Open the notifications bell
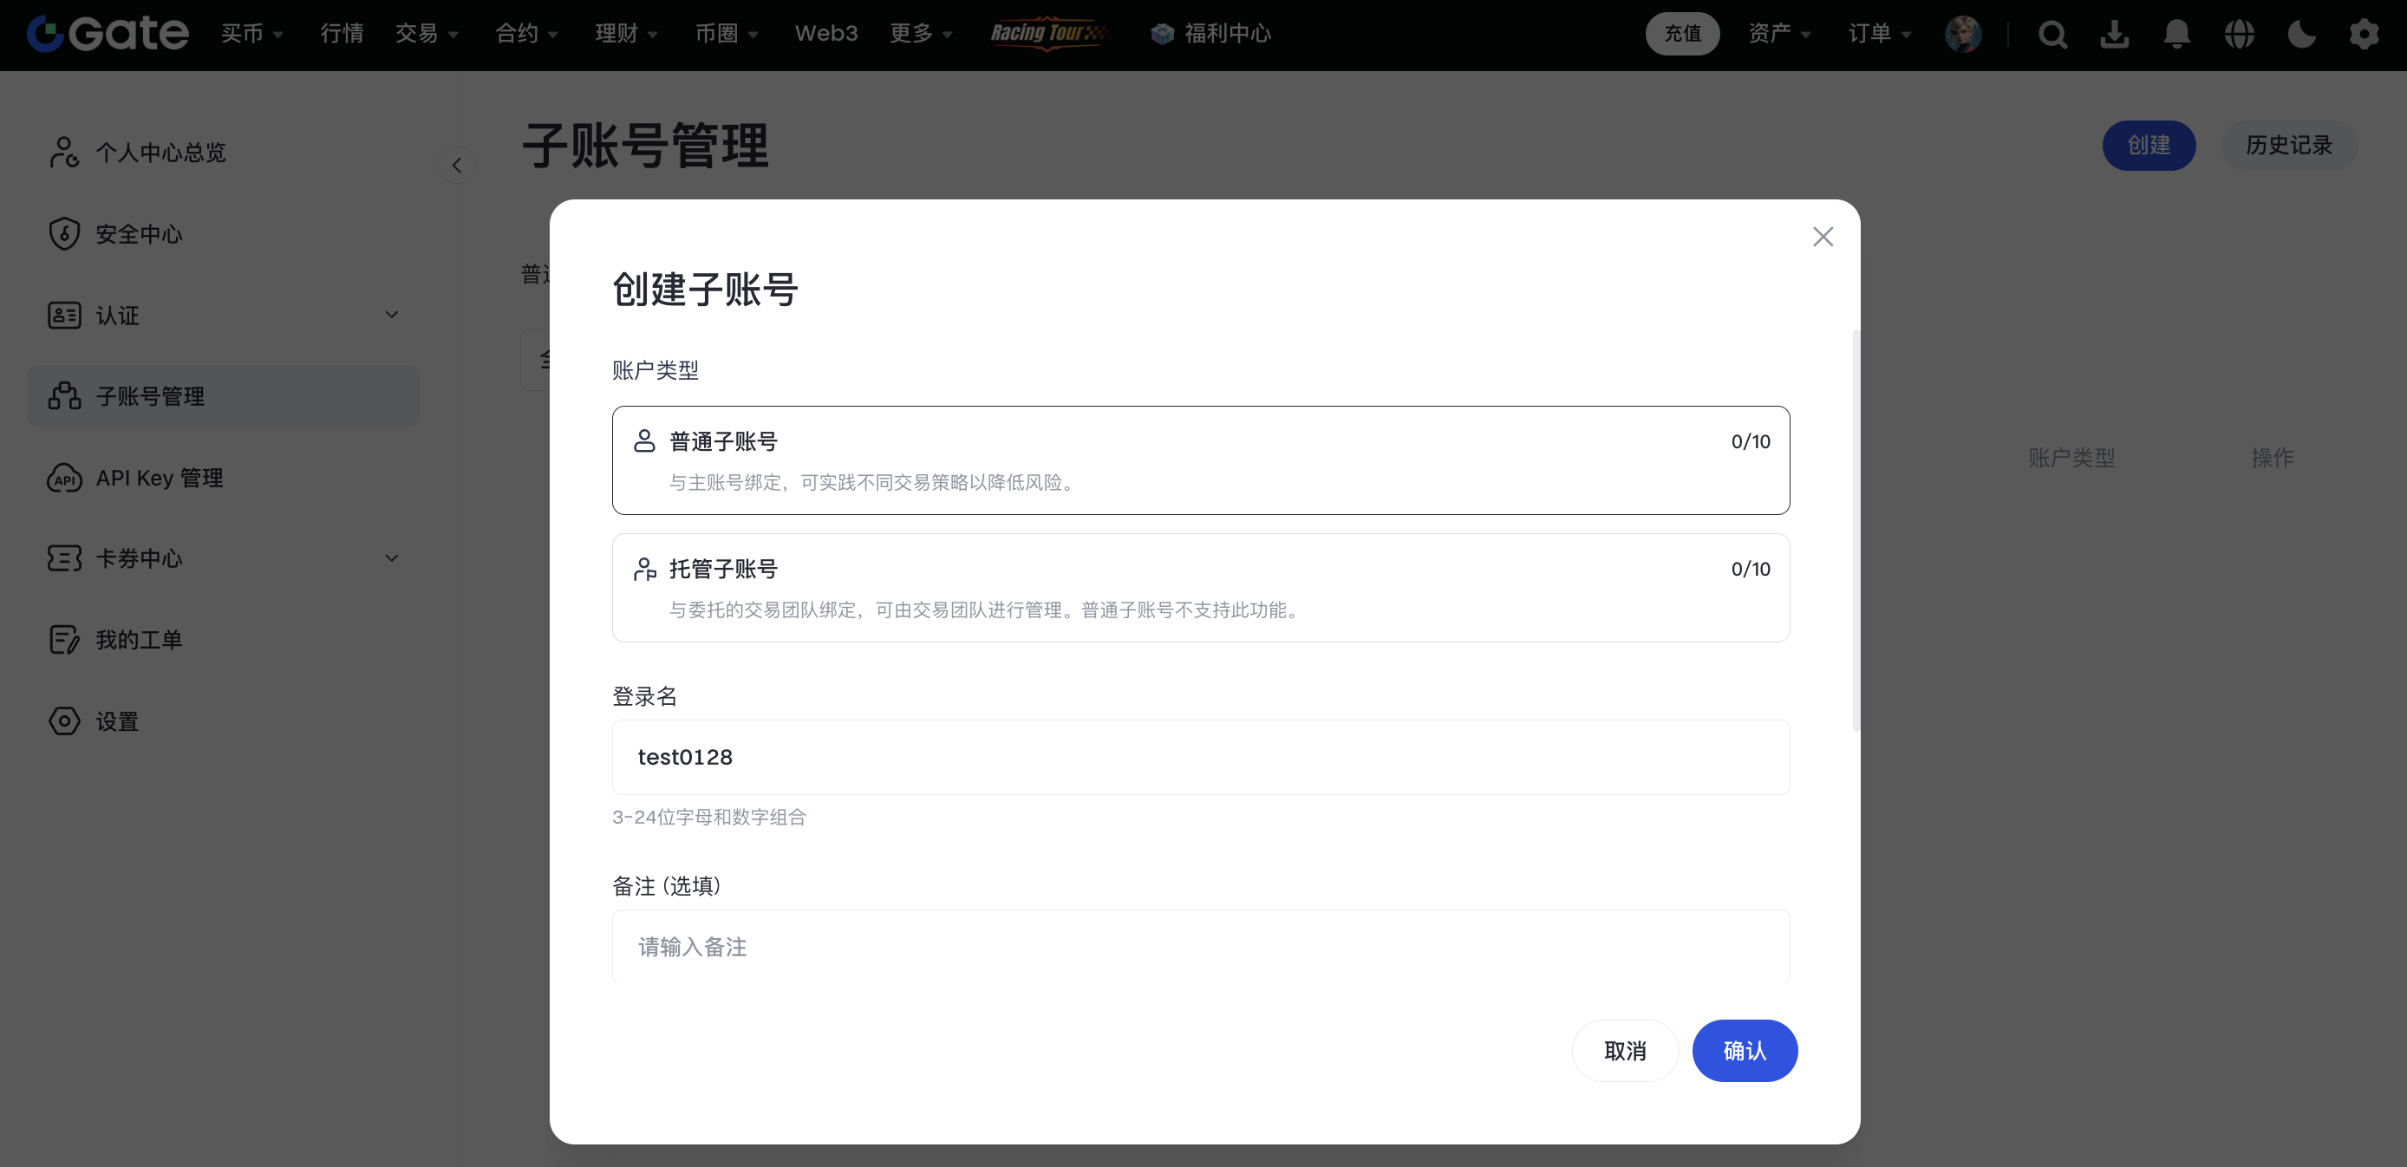Screen dimensions: 2407x1167 (2177, 35)
